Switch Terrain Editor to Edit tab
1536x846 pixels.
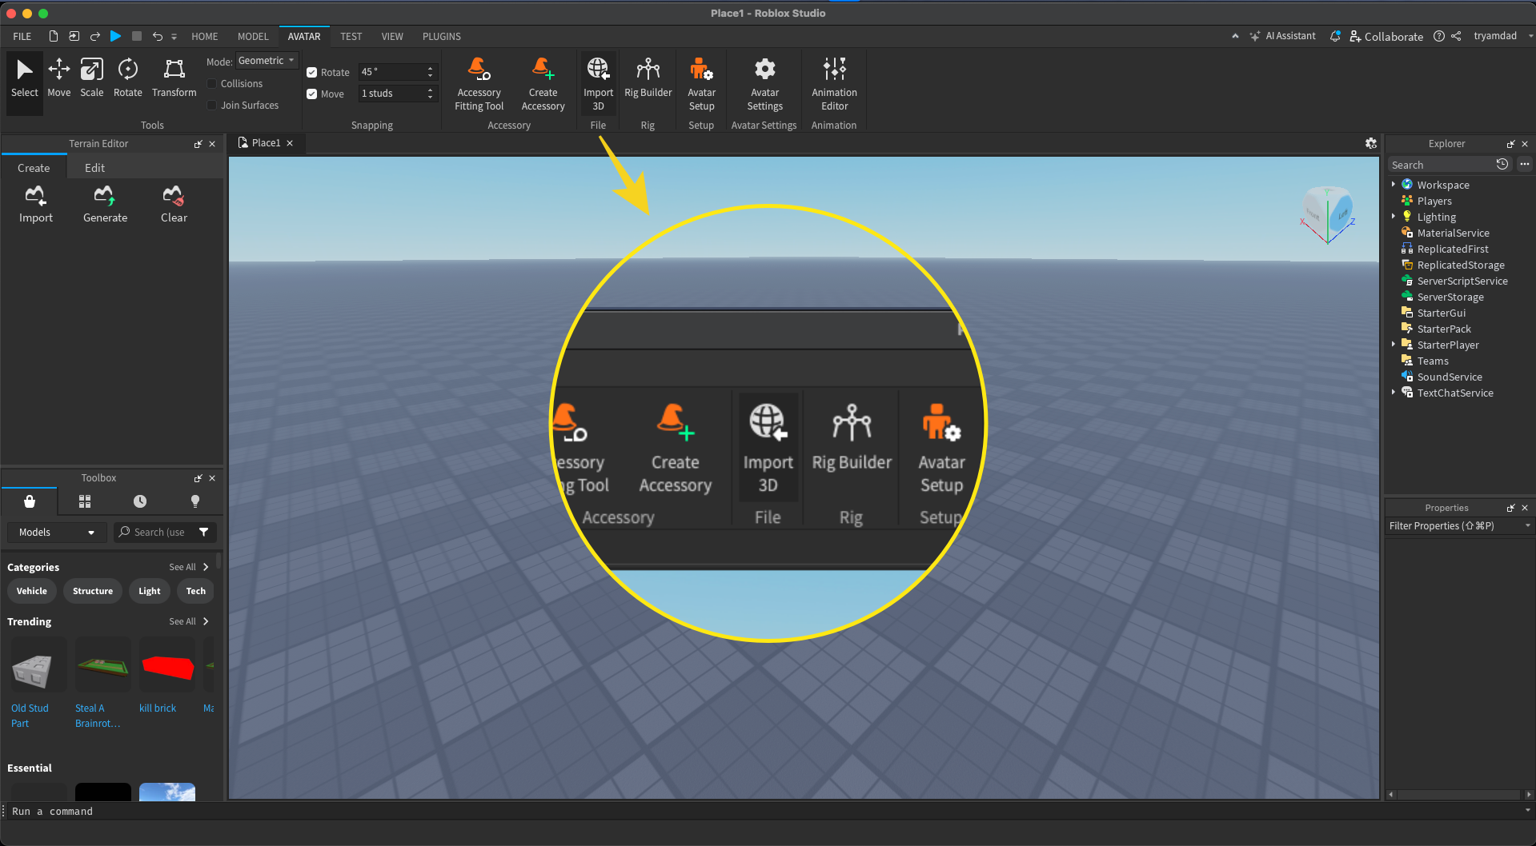(x=94, y=168)
